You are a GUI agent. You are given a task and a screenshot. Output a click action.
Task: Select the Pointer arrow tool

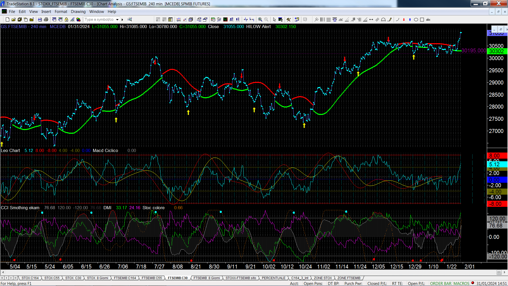[x=274, y=20]
